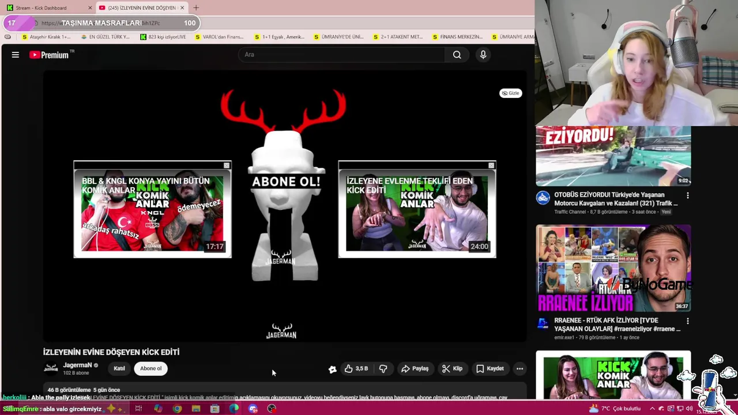Open EN GÜZEL TÜRK Y... bookmark
Image resolution: width=738 pixels, height=415 pixels.
click(x=106, y=37)
